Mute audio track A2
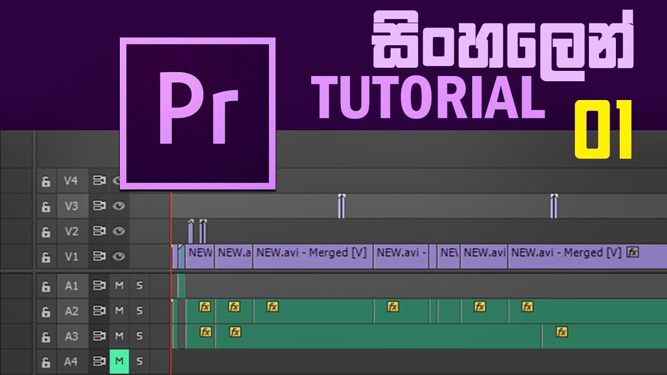667x375 pixels. 119,310
